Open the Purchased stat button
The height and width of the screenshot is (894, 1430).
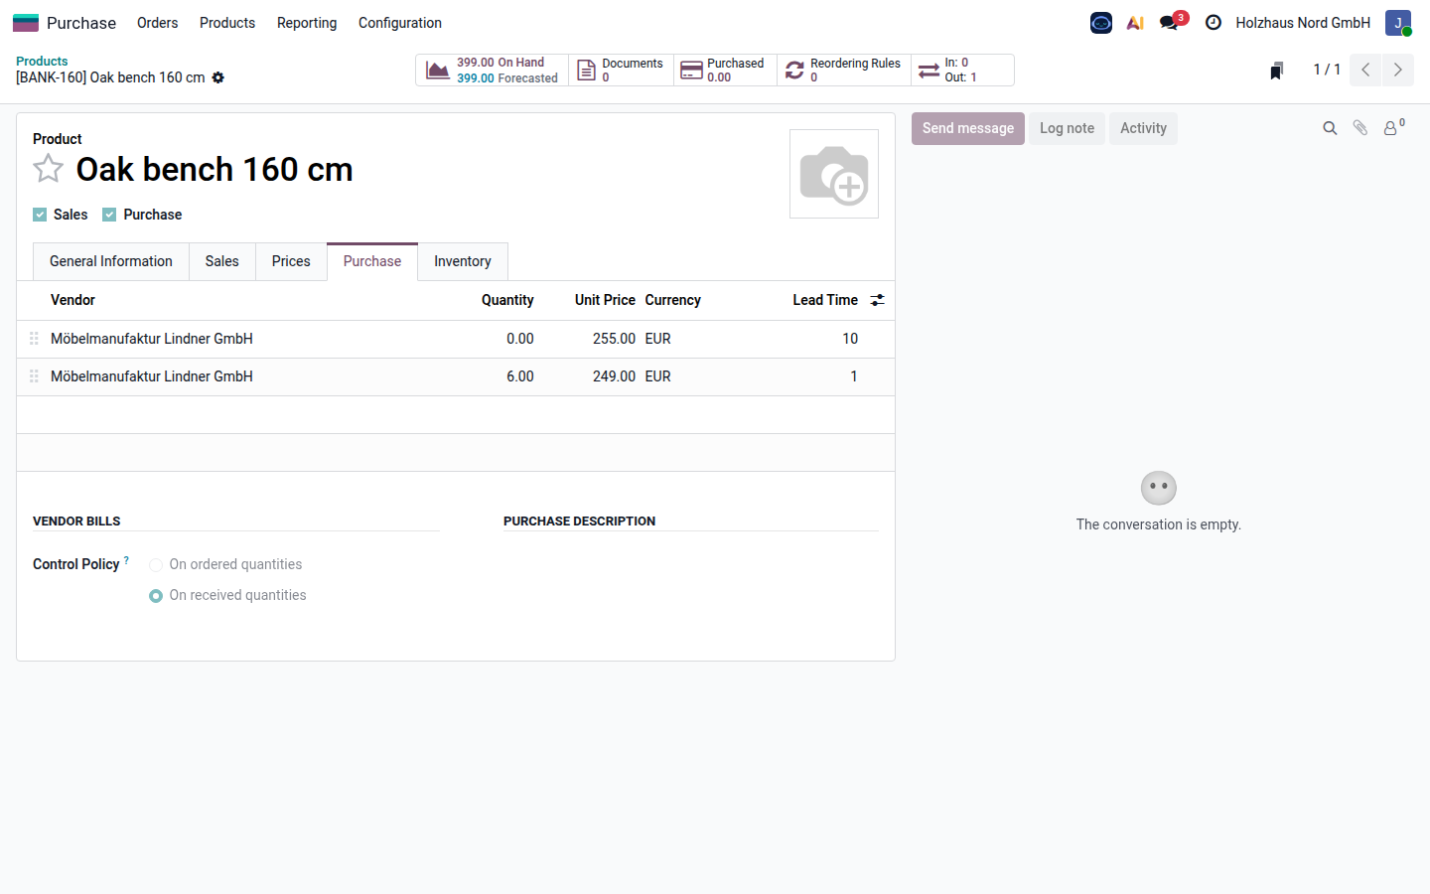[725, 71]
